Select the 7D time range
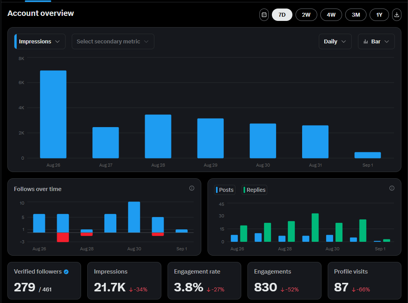Screen dimensions: 408x303 point(282,15)
